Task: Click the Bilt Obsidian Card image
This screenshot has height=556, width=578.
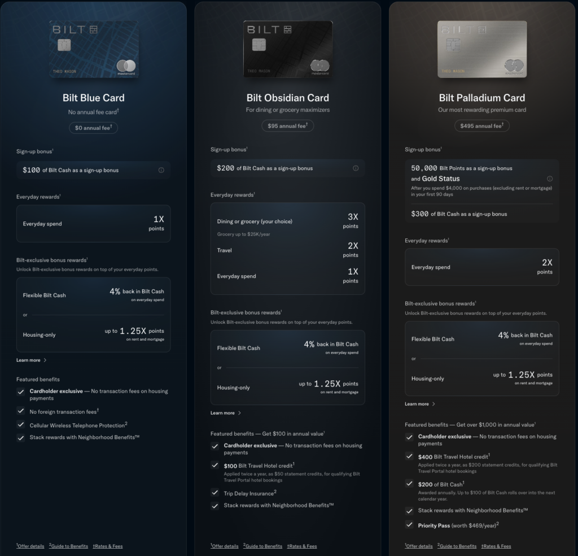Action: (288, 49)
